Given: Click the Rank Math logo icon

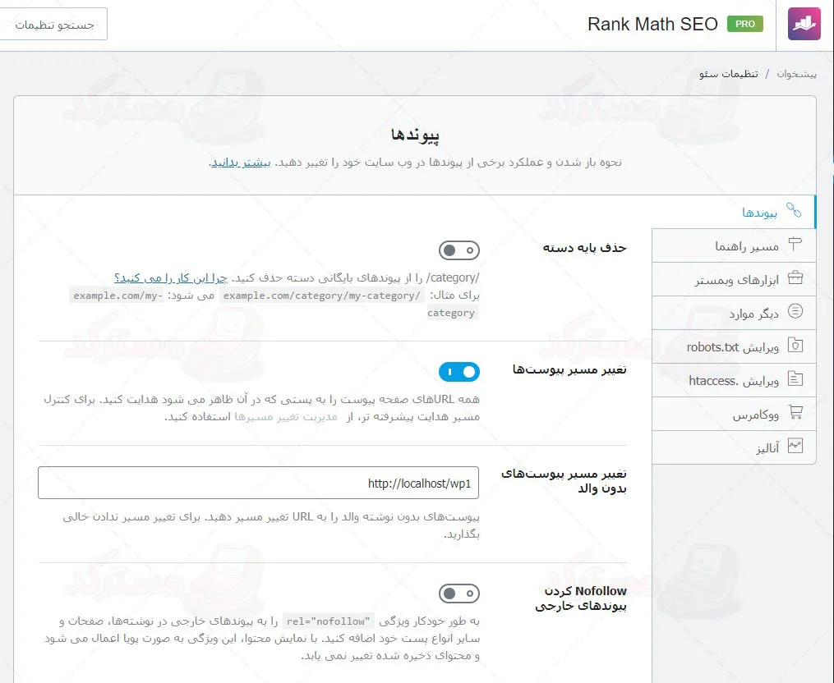Looking at the screenshot, I should tap(804, 24).
